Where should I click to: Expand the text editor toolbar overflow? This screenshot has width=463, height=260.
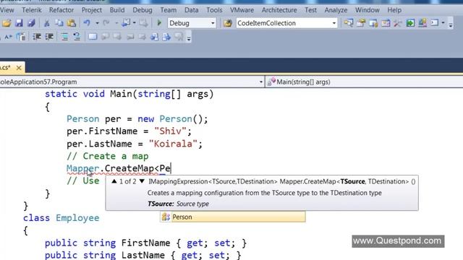point(189,38)
